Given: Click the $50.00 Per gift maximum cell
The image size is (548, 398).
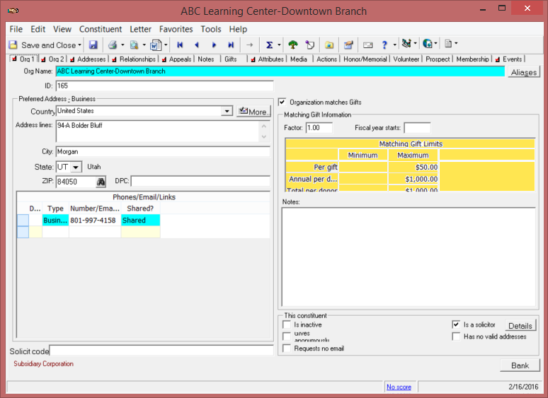Looking at the screenshot, I should 413,167.
